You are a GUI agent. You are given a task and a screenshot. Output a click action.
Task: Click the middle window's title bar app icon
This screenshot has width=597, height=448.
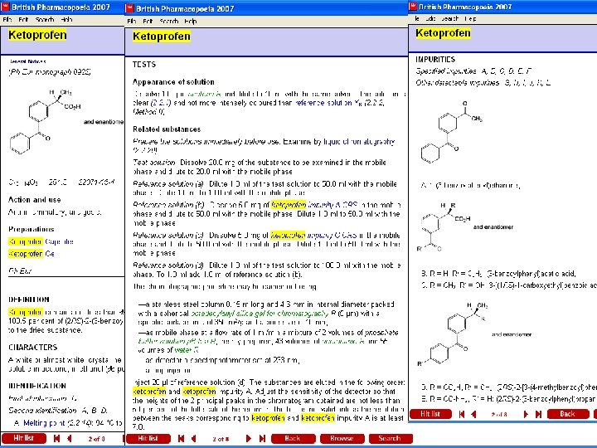pyautogui.click(x=130, y=8)
